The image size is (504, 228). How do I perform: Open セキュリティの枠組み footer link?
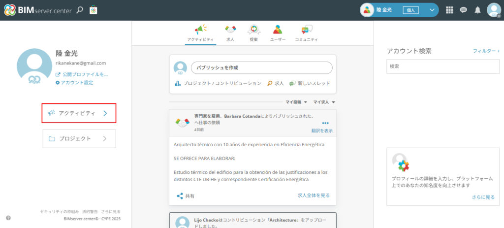pyautogui.click(x=60, y=212)
